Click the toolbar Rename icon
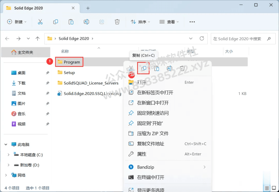The height and width of the screenshot is (192, 279). coord(86,22)
